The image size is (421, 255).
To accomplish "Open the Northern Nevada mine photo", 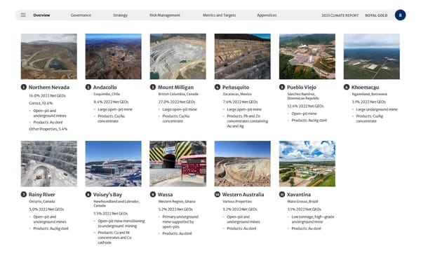I will click(49, 56).
